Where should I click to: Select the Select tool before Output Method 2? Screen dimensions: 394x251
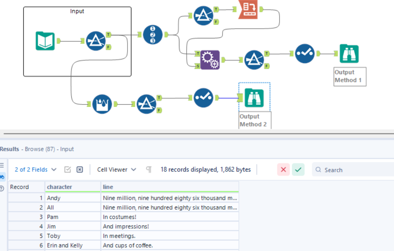click(x=204, y=98)
